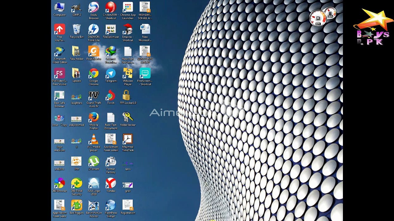Screen dimensions: 394x221
Task: Open Internet Download Manager icon
Action: click(111, 55)
